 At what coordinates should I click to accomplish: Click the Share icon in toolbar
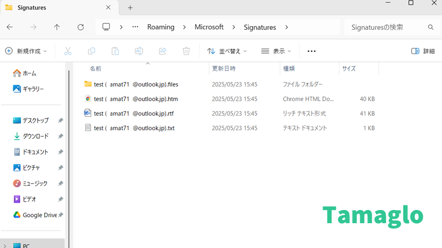(162, 51)
